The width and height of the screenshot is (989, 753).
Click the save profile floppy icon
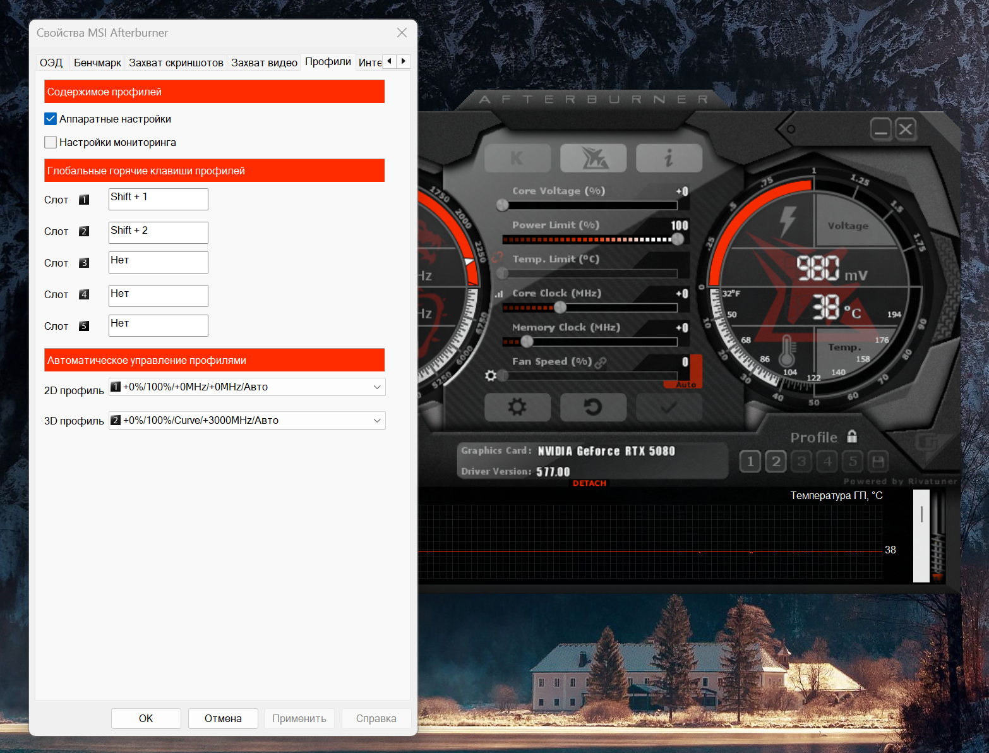[x=878, y=462]
